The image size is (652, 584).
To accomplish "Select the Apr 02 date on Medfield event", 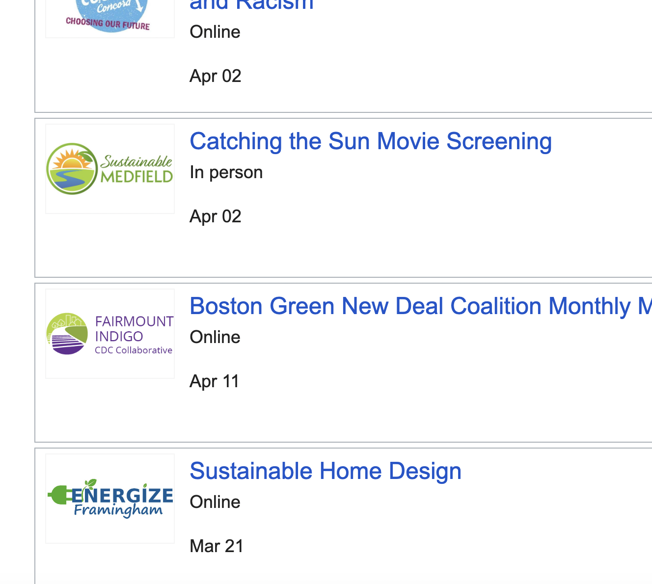I will [x=215, y=216].
